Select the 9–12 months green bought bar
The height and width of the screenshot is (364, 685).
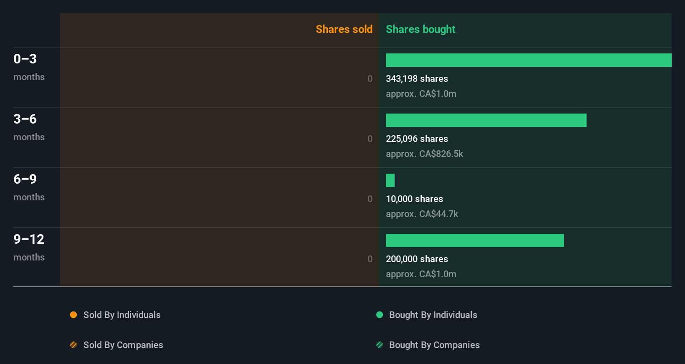click(x=475, y=240)
